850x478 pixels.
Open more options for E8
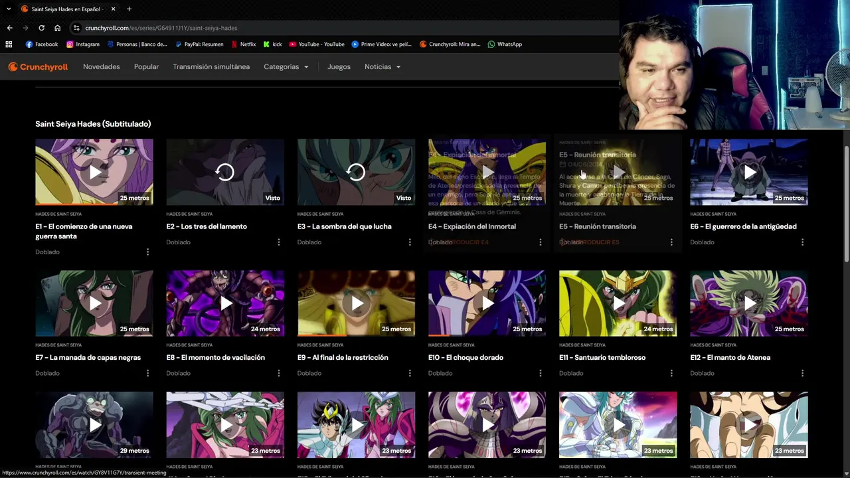tap(279, 373)
